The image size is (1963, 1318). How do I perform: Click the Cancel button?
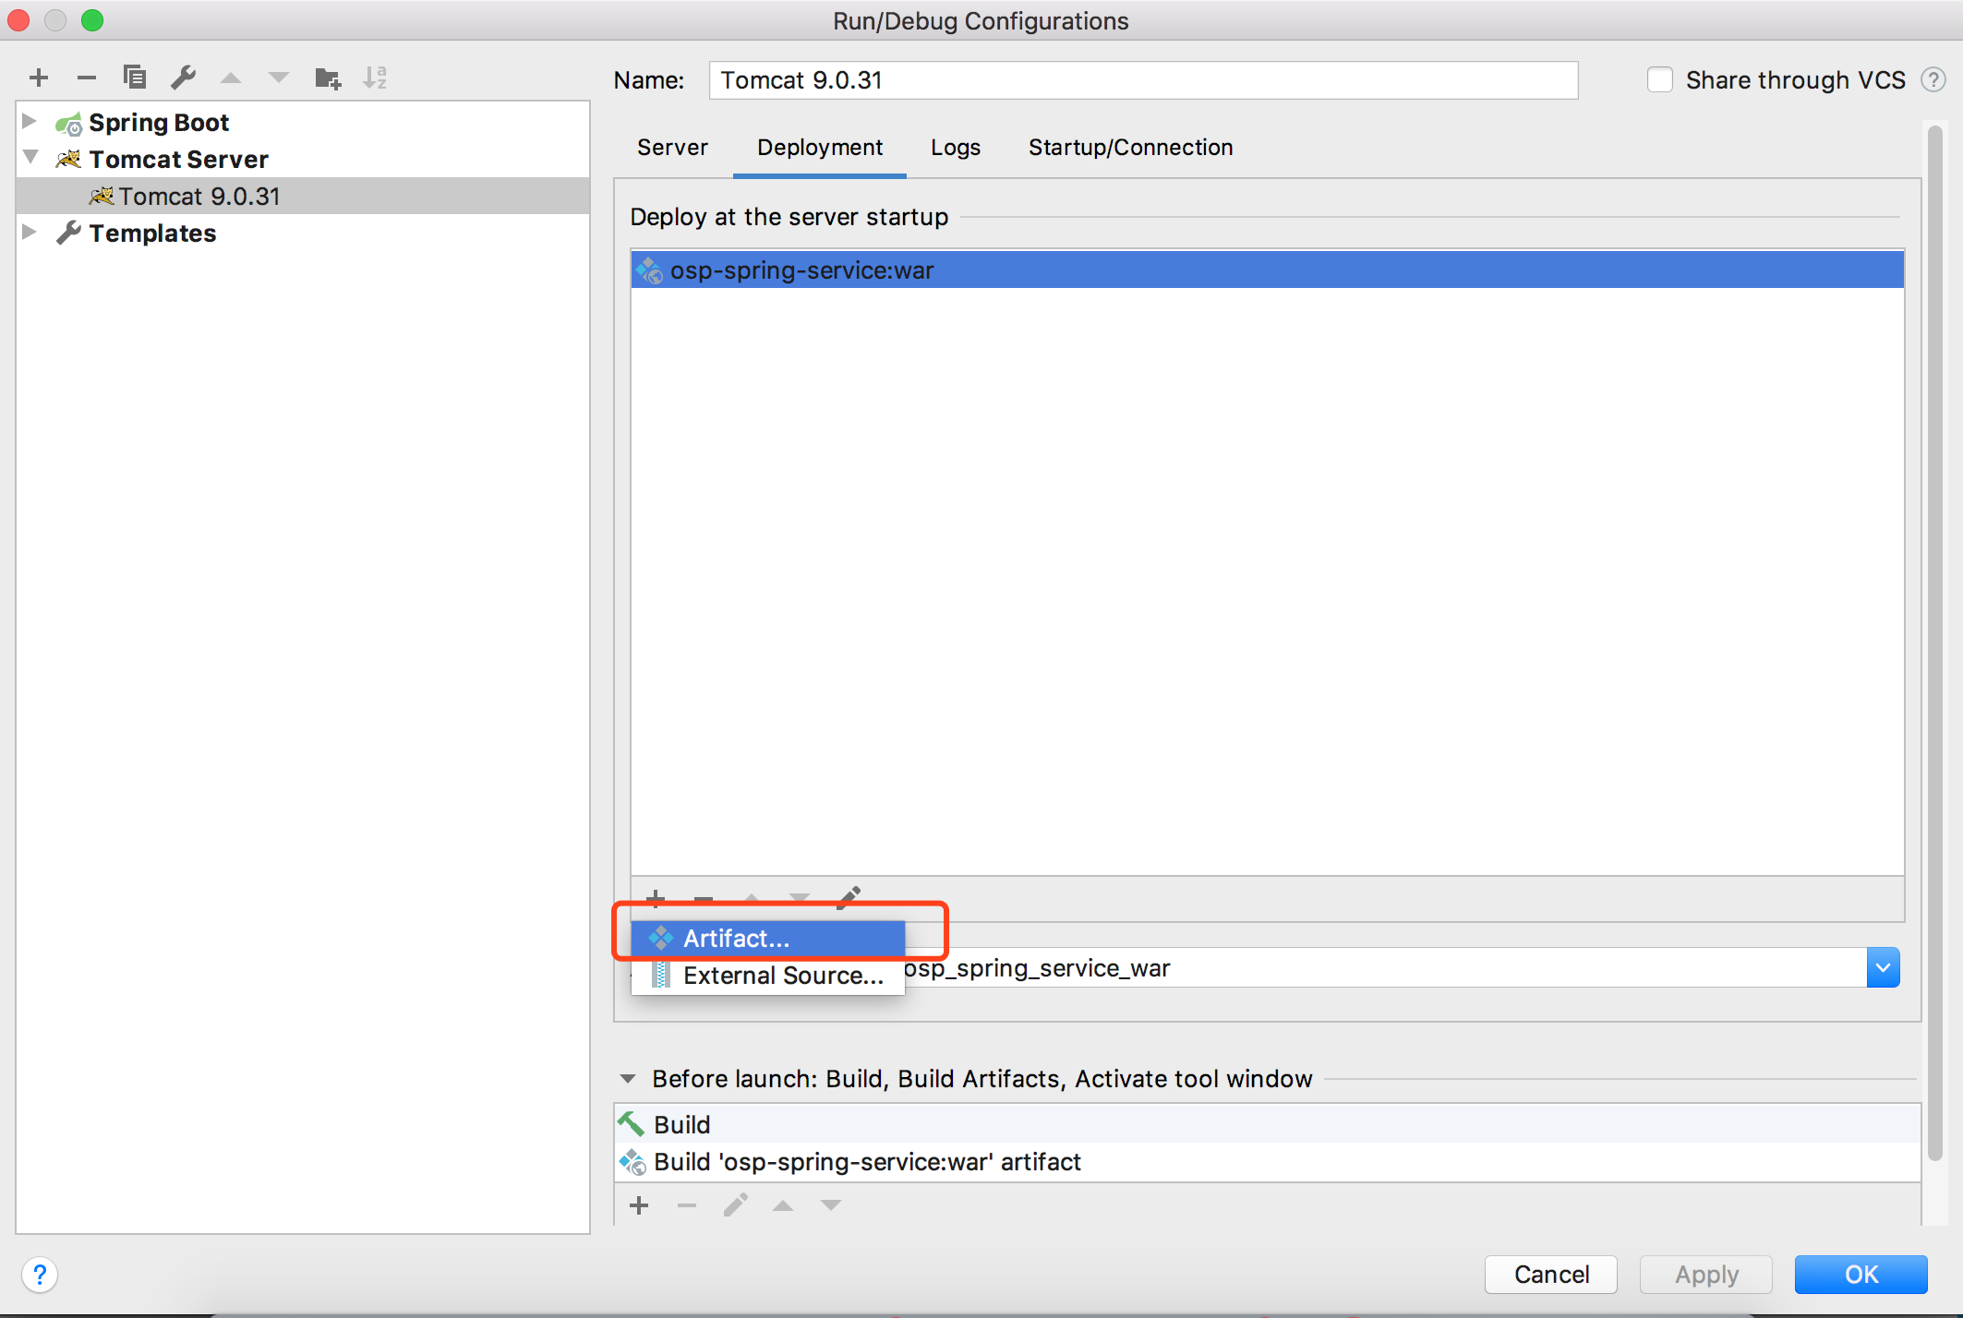(1550, 1275)
